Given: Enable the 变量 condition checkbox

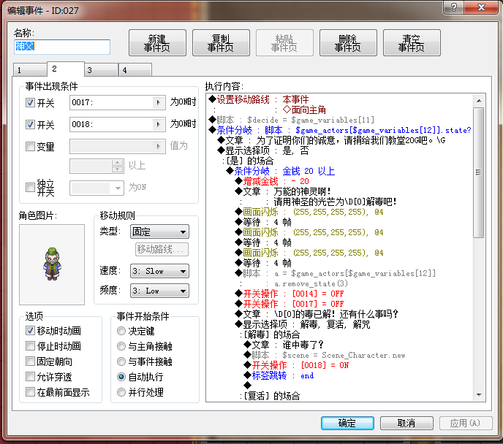Looking at the screenshot, I should pyautogui.click(x=30, y=146).
